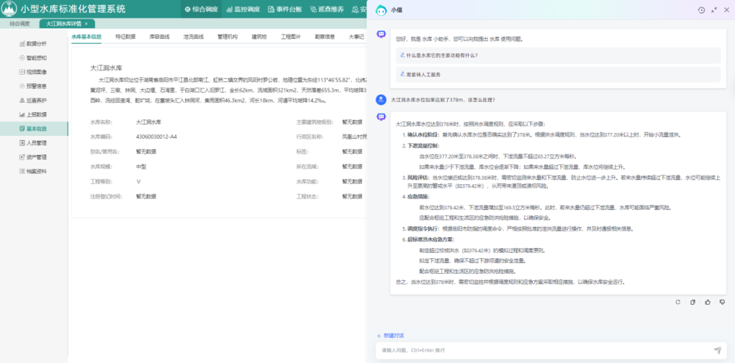Open 档案资料 in the sidebar

pos(33,171)
